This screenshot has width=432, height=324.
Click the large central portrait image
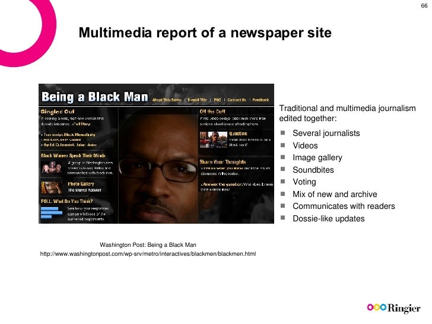coord(158,166)
